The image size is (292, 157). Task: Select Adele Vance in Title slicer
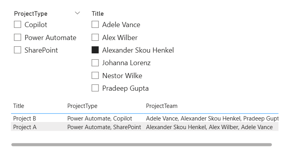click(x=95, y=25)
